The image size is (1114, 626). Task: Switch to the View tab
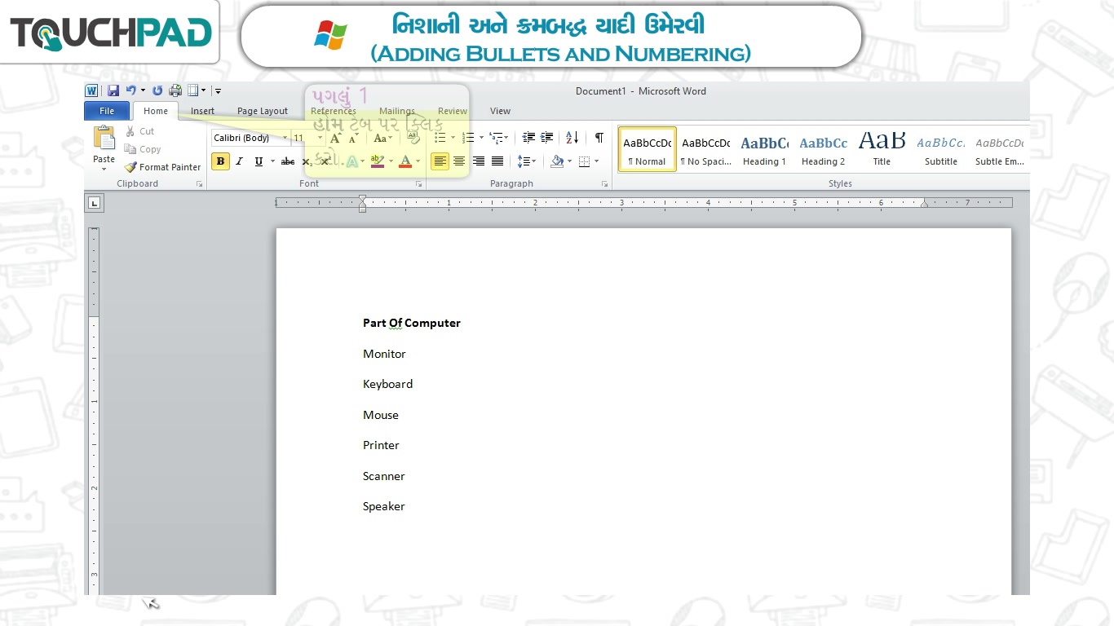(x=500, y=111)
